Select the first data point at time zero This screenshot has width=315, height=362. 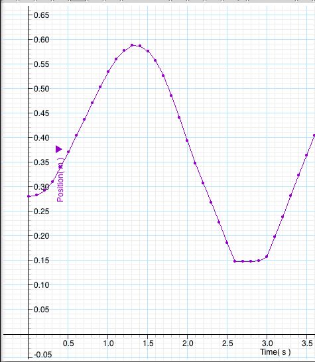coord(29,196)
